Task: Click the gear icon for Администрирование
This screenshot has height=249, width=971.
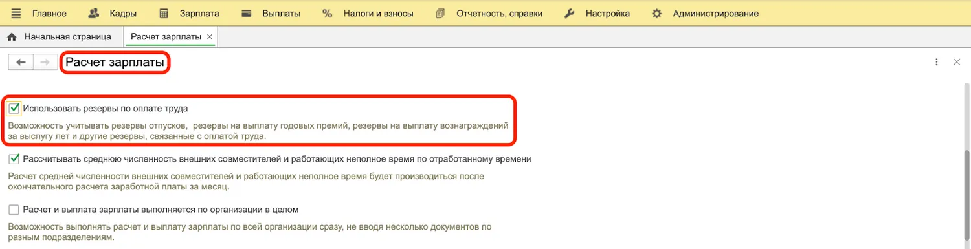Action: point(656,13)
